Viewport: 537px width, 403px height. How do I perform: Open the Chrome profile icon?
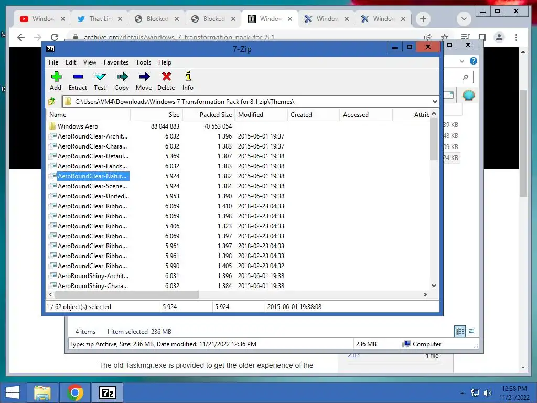(499, 37)
